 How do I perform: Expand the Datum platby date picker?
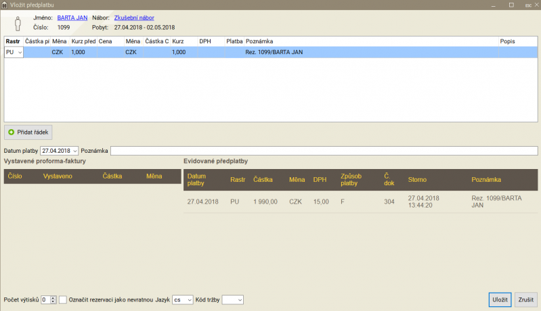coord(74,151)
